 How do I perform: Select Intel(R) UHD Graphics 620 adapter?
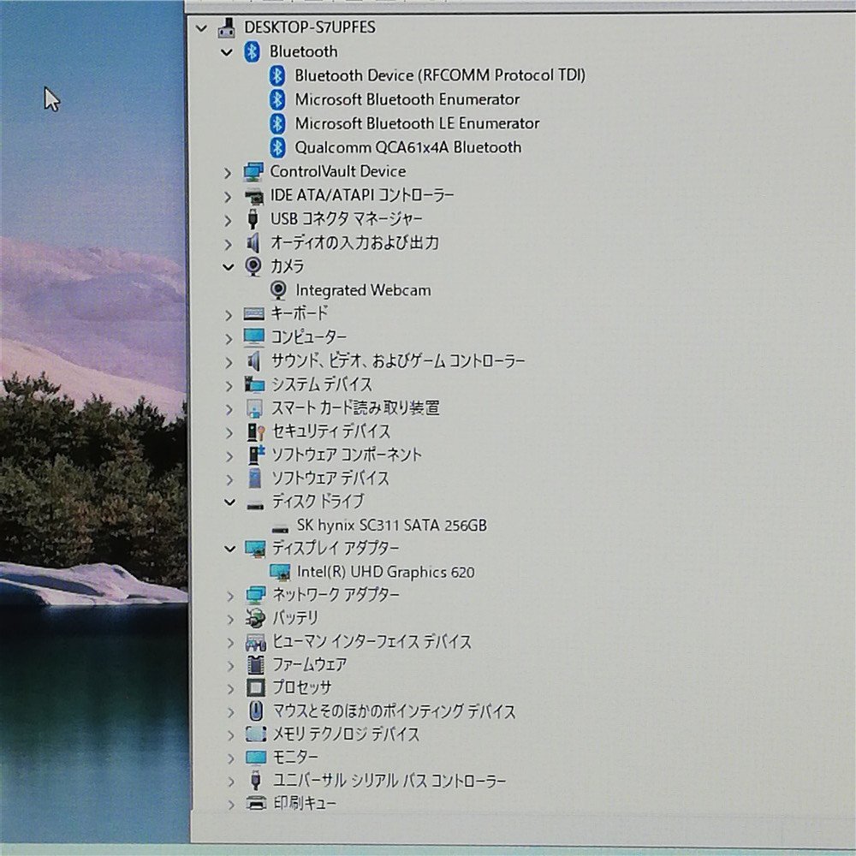[x=385, y=572]
